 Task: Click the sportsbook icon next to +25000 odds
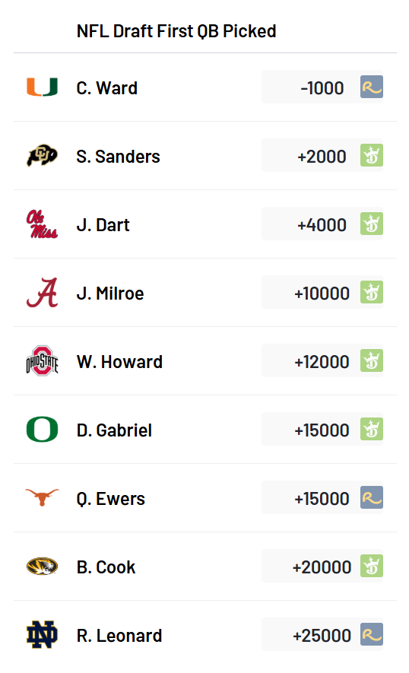[372, 634]
